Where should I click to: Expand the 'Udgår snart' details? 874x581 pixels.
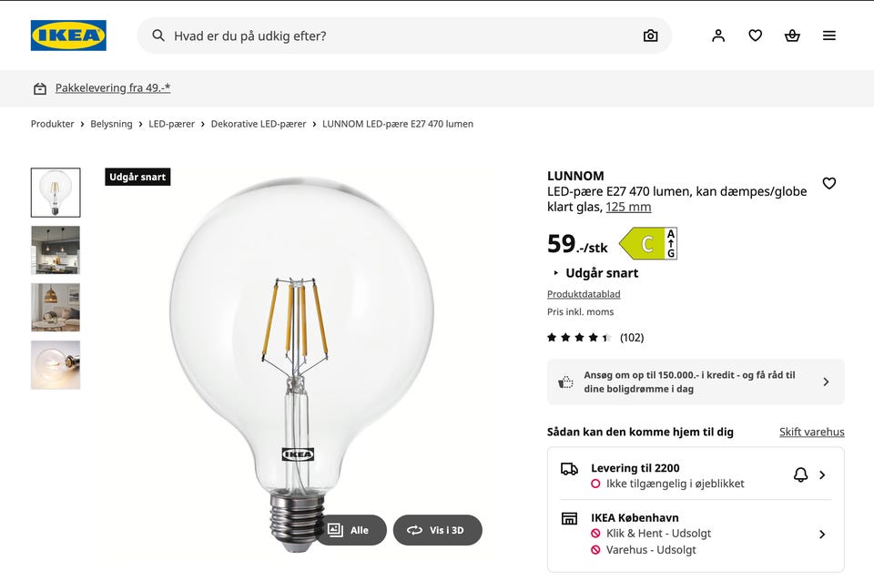point(595,273)
